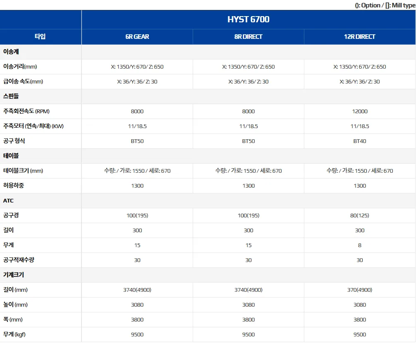Click the 공구 형식 row label
Screen dimensions: 416x343
click(14, 141)
